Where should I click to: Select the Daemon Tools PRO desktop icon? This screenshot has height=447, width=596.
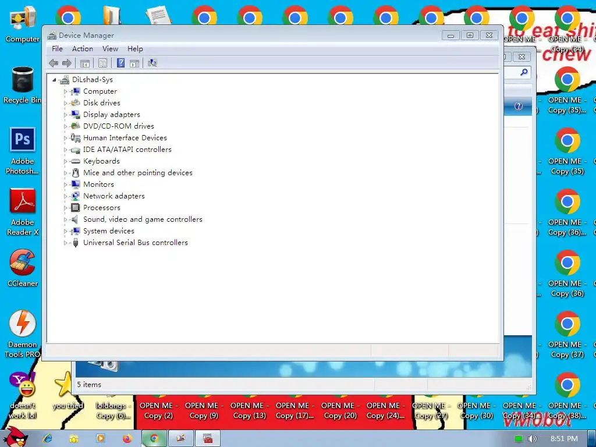pyautogui.click(x=23, y=335)
